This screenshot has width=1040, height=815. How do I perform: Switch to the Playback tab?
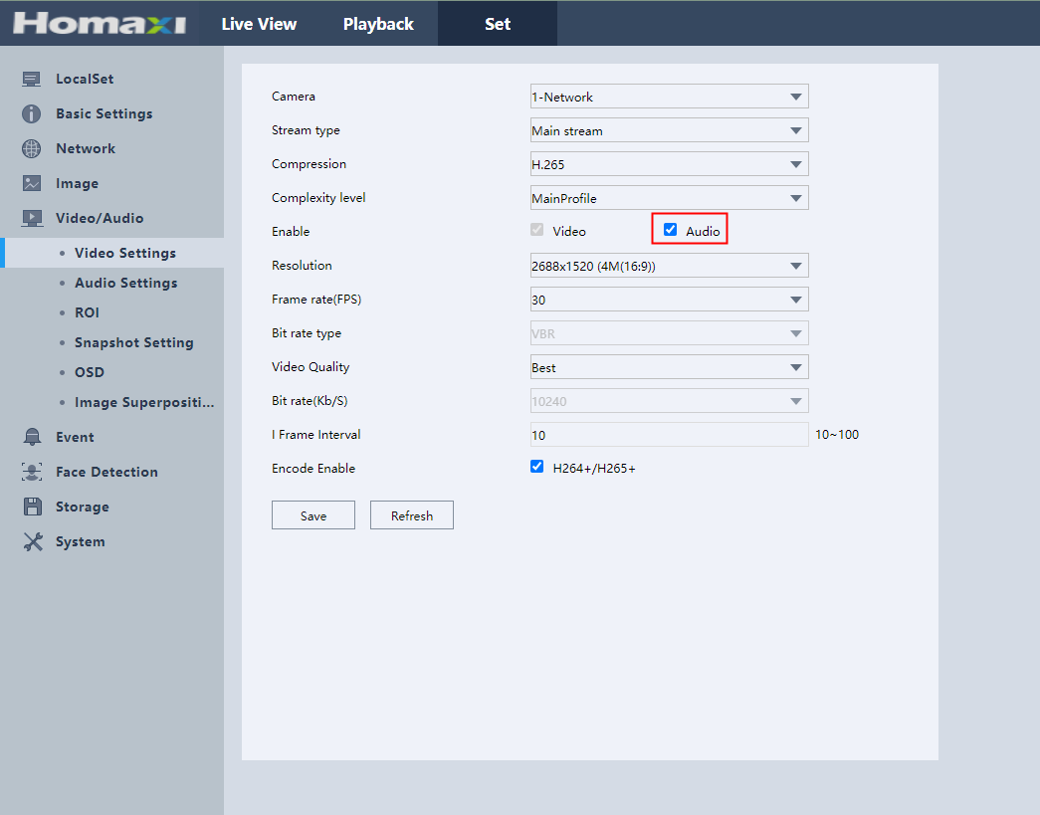pyautogui.click(x=378, y=24)
